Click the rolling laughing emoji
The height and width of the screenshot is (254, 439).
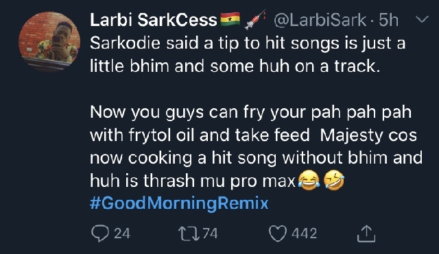pos(334,180)
